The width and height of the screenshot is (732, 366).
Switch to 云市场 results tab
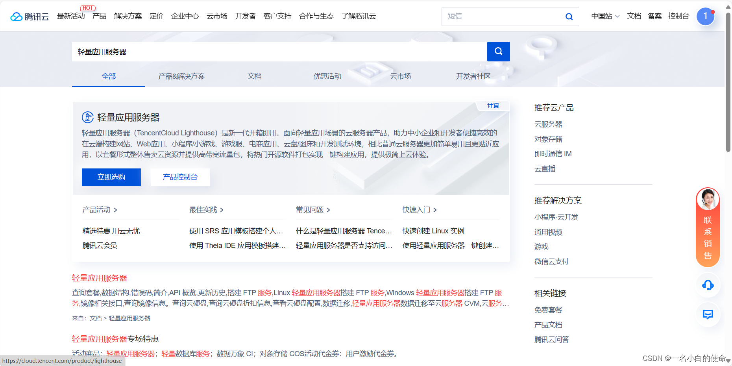coord(401,76)
